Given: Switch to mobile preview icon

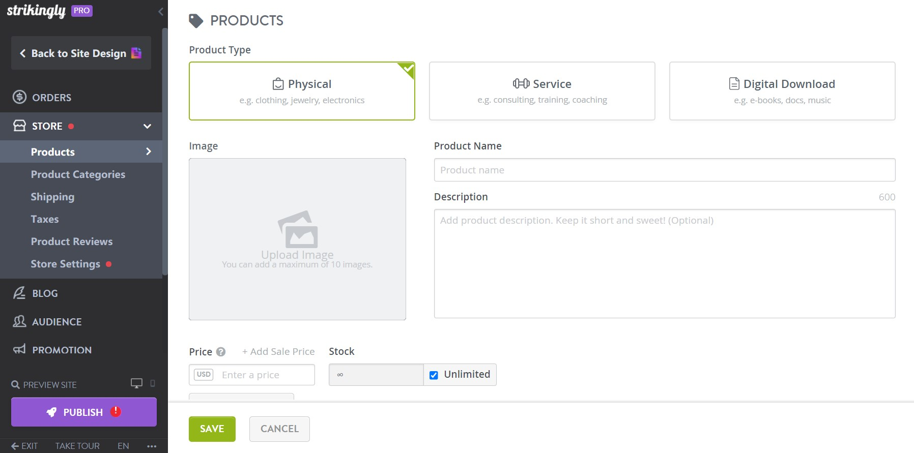Looking at the screenshot, I should point(152,384).
